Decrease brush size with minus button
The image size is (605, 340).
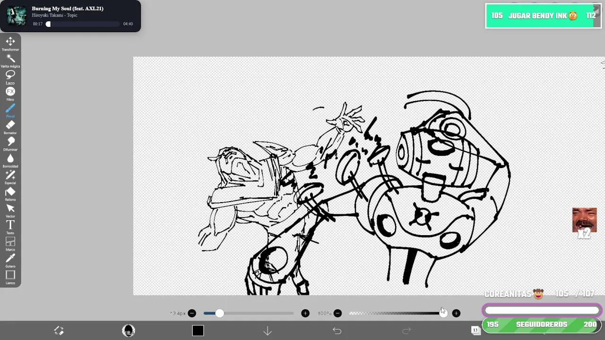192,313
